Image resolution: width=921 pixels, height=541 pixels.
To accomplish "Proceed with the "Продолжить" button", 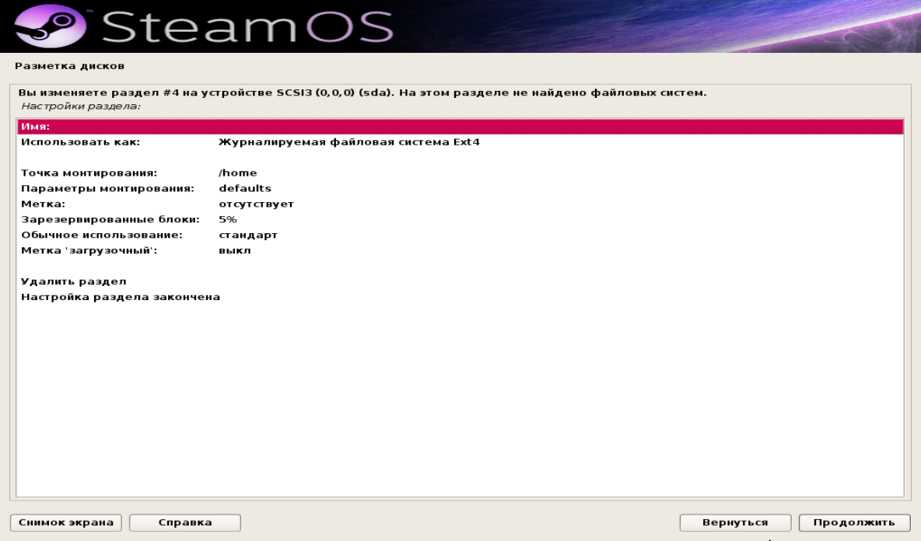I will (854, 522).
